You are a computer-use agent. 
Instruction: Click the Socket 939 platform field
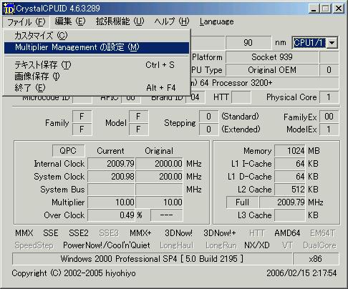click(272, 57)
